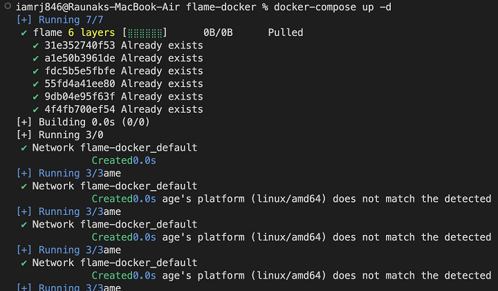Click the Pulled status text
This screenshot has width=498, height=291.
coord(285,32)
